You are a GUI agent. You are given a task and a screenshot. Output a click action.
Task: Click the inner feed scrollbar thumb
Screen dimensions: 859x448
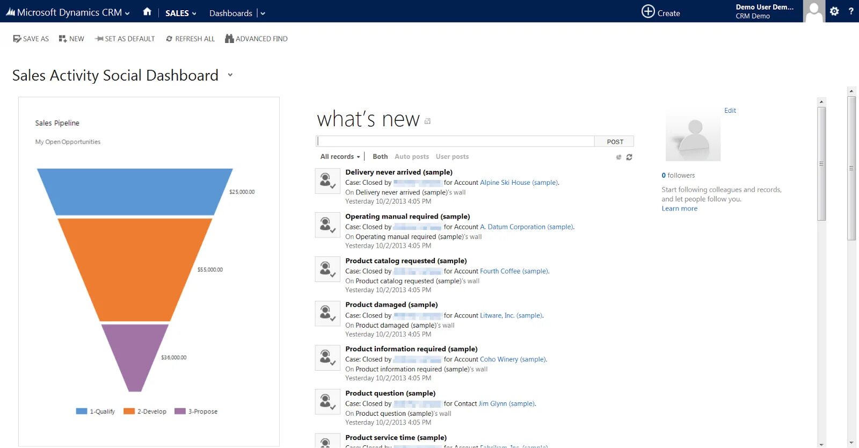click(x=821, y=164)
